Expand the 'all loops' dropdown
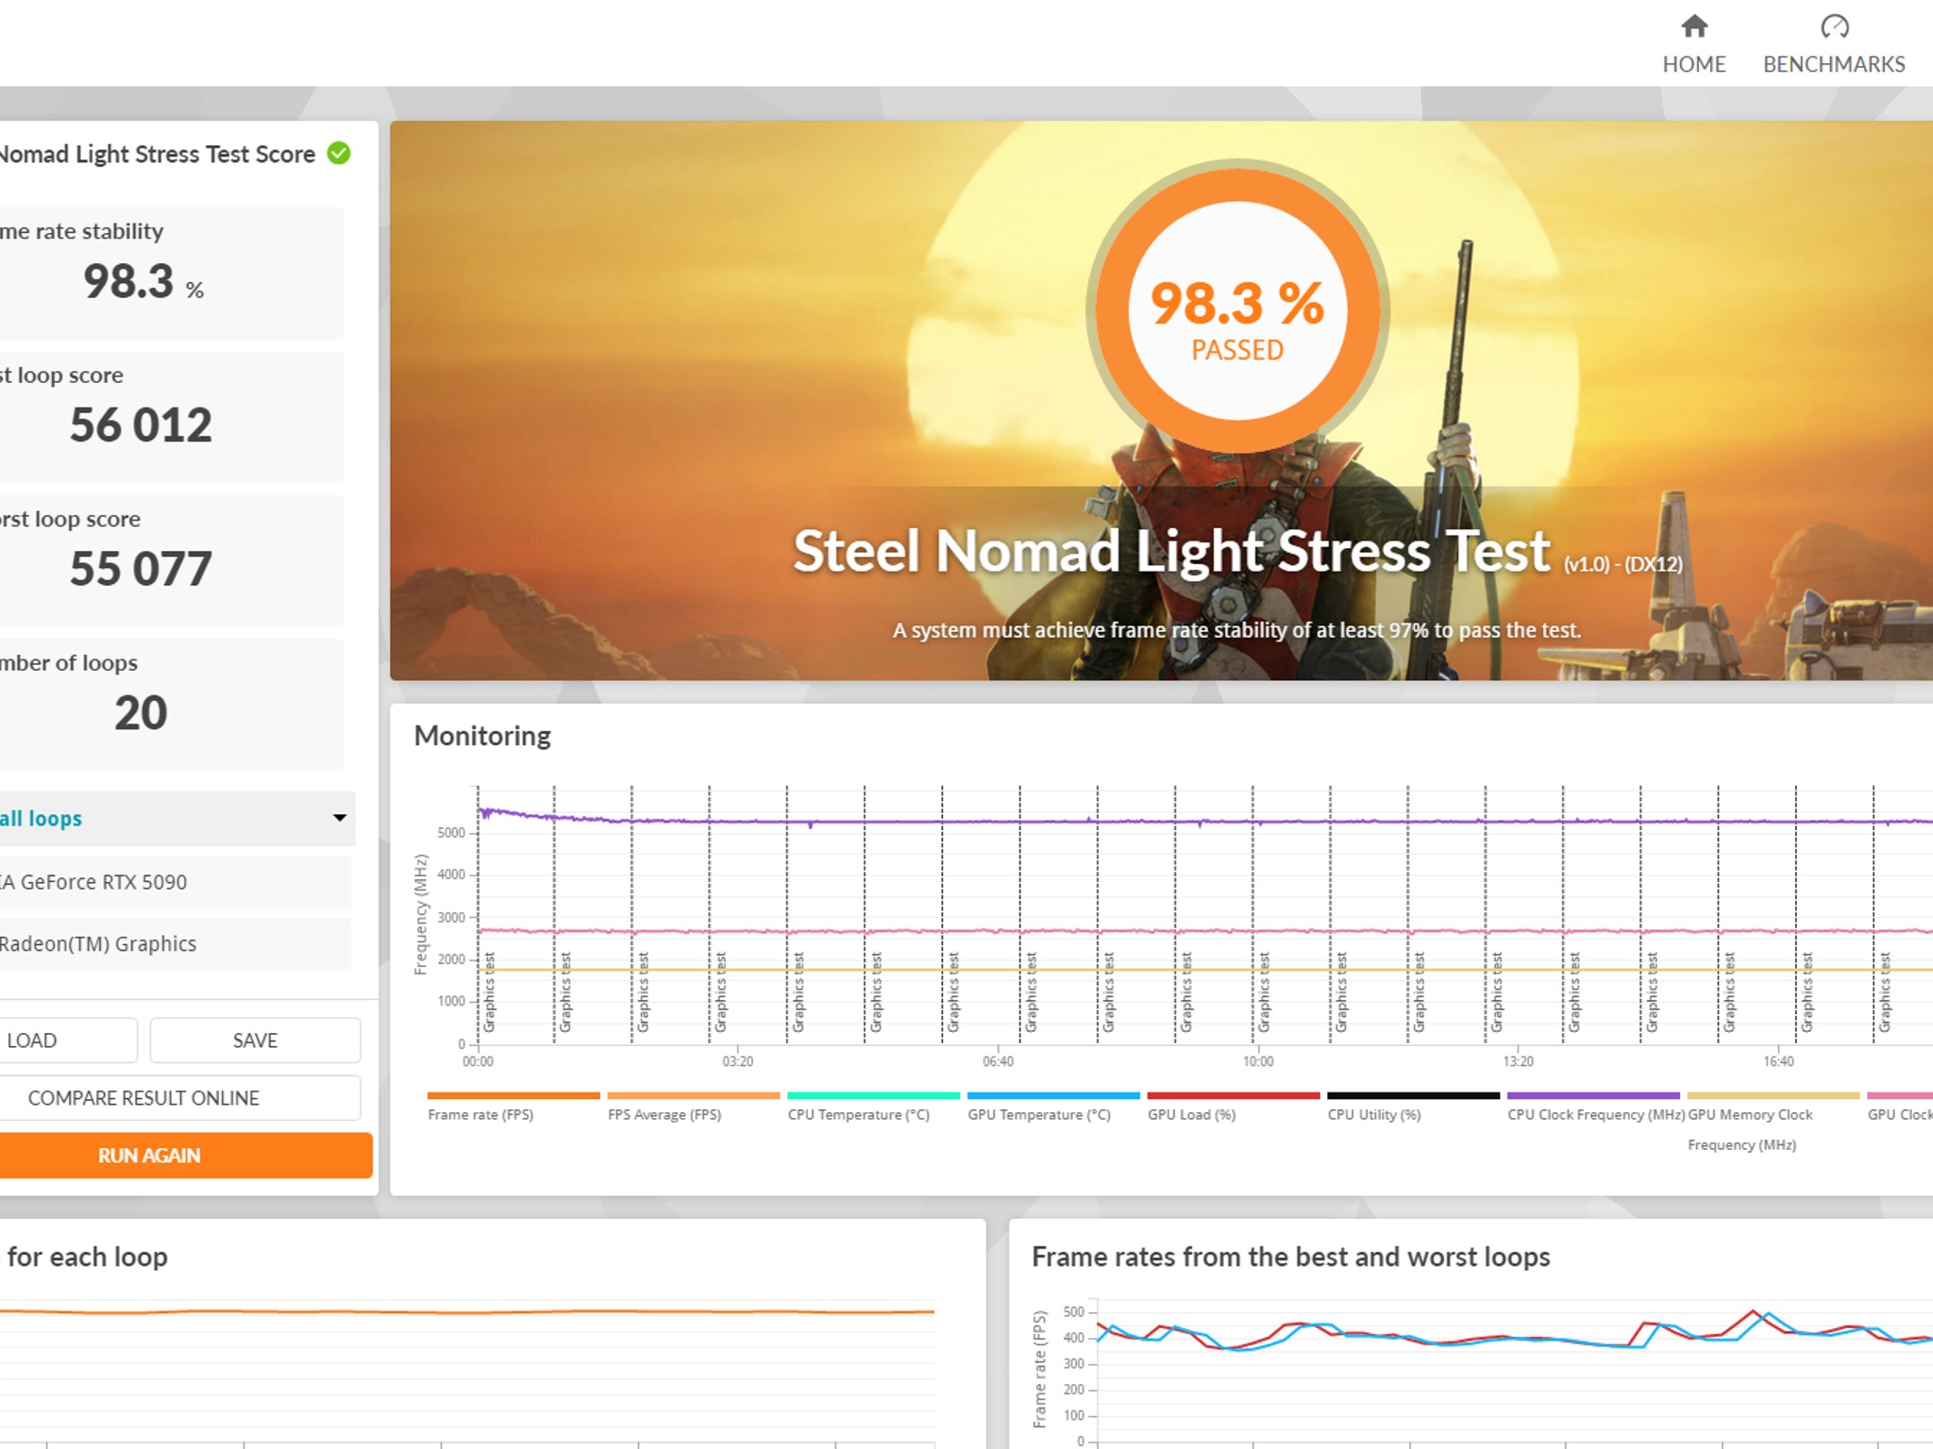Viewport: 1933px width, 1449px height. 177,818
